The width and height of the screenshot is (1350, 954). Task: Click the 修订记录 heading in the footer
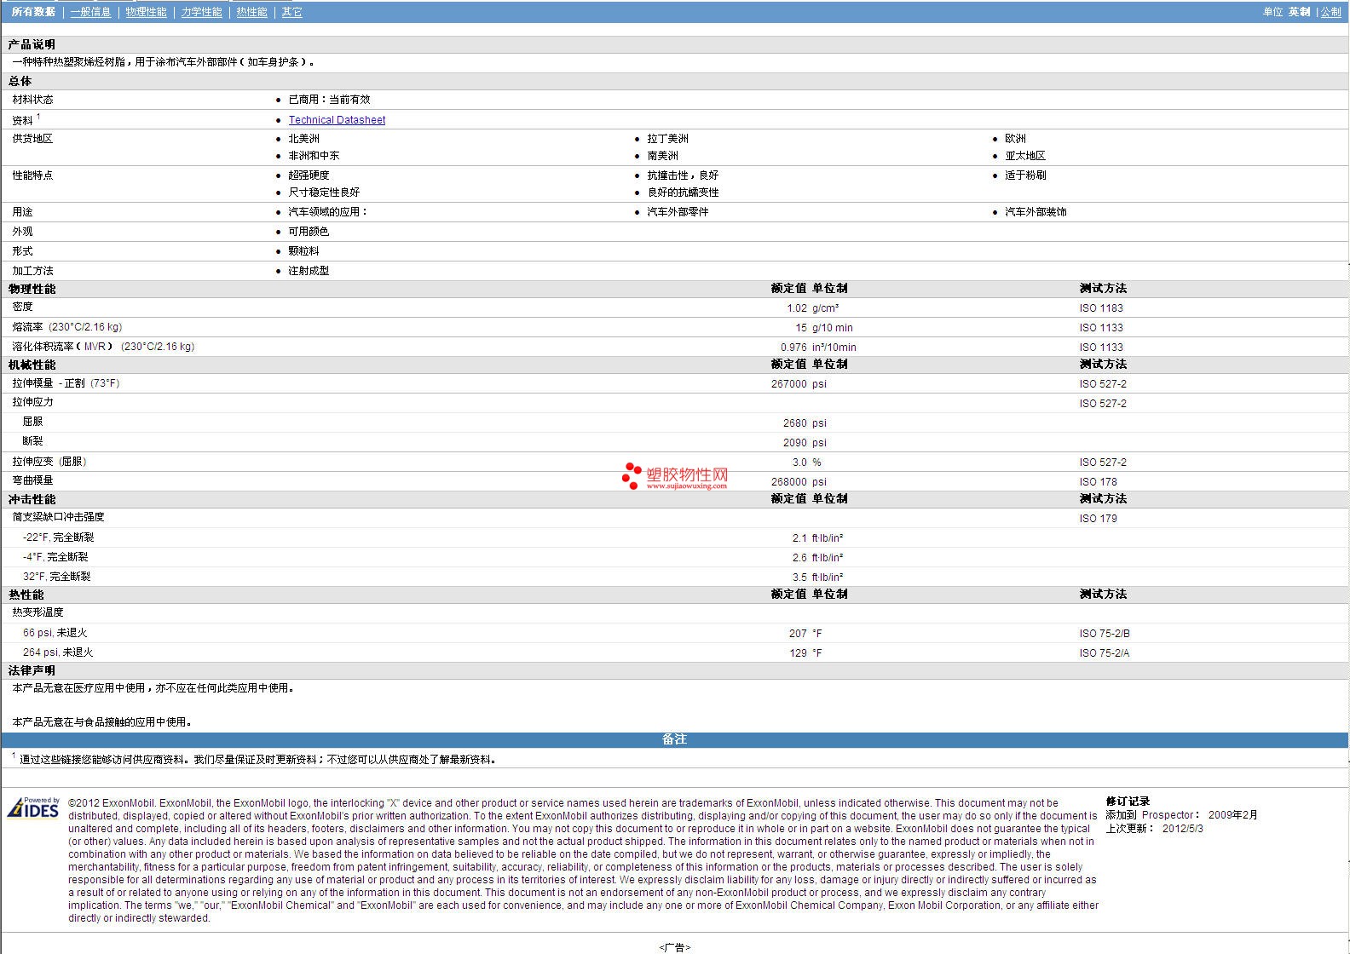[1128, 802]
